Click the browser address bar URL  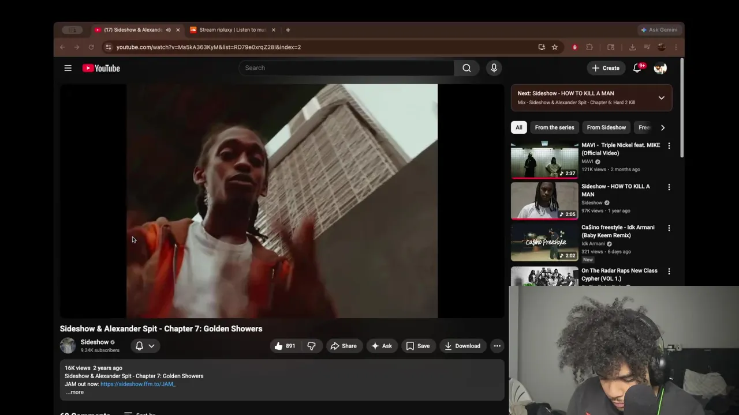[x=208, y=47]
